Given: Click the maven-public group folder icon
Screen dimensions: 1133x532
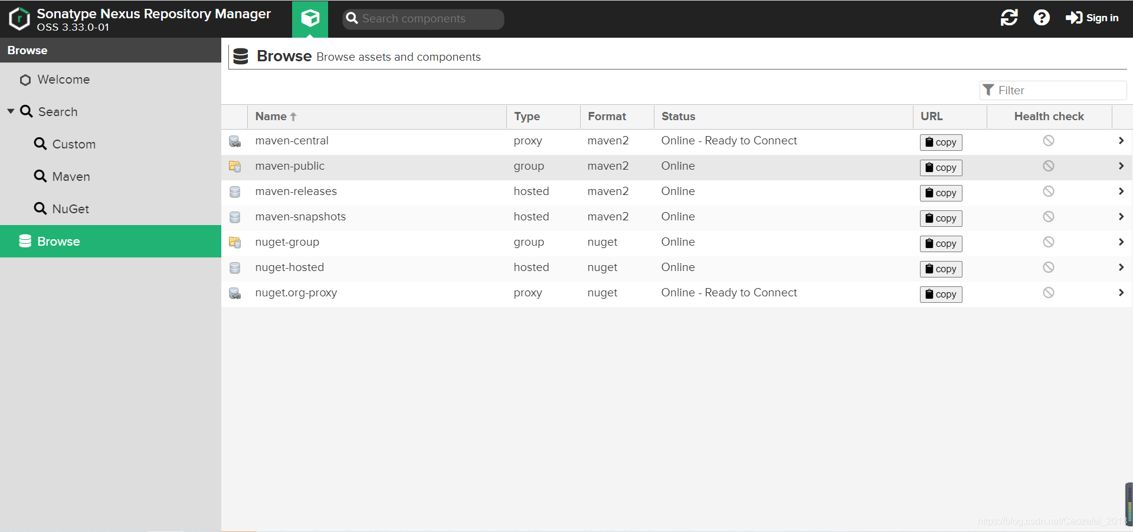Looking at the screenshot, I should pos(235,167).
